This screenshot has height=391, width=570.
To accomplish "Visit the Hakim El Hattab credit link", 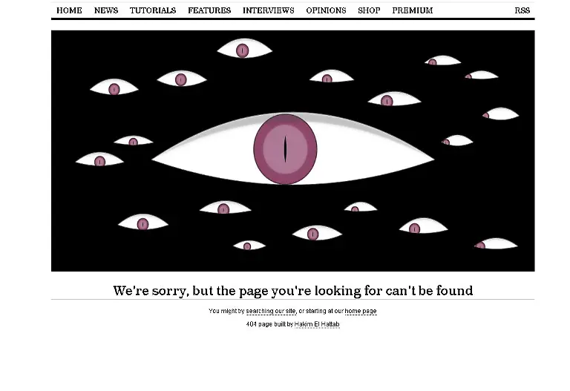I will 317,324.
